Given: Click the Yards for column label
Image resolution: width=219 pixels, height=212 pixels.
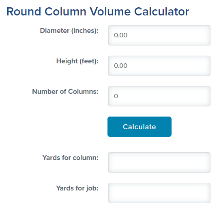Looking at the screenshot, I should [71, 158].
